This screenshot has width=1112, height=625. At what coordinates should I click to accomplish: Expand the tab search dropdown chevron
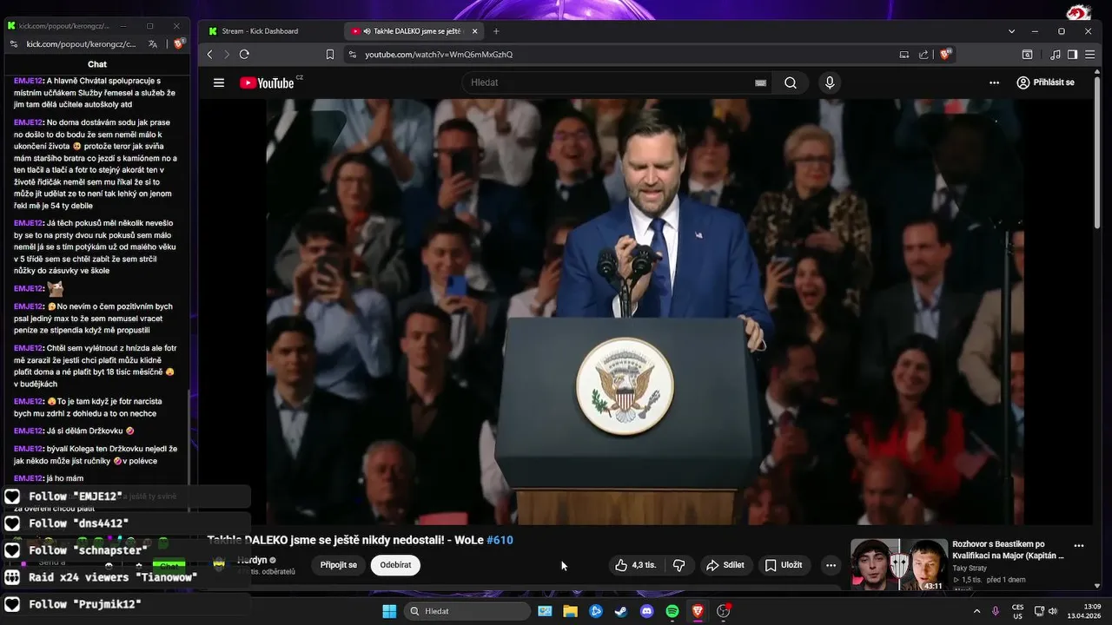[1011, 31]
